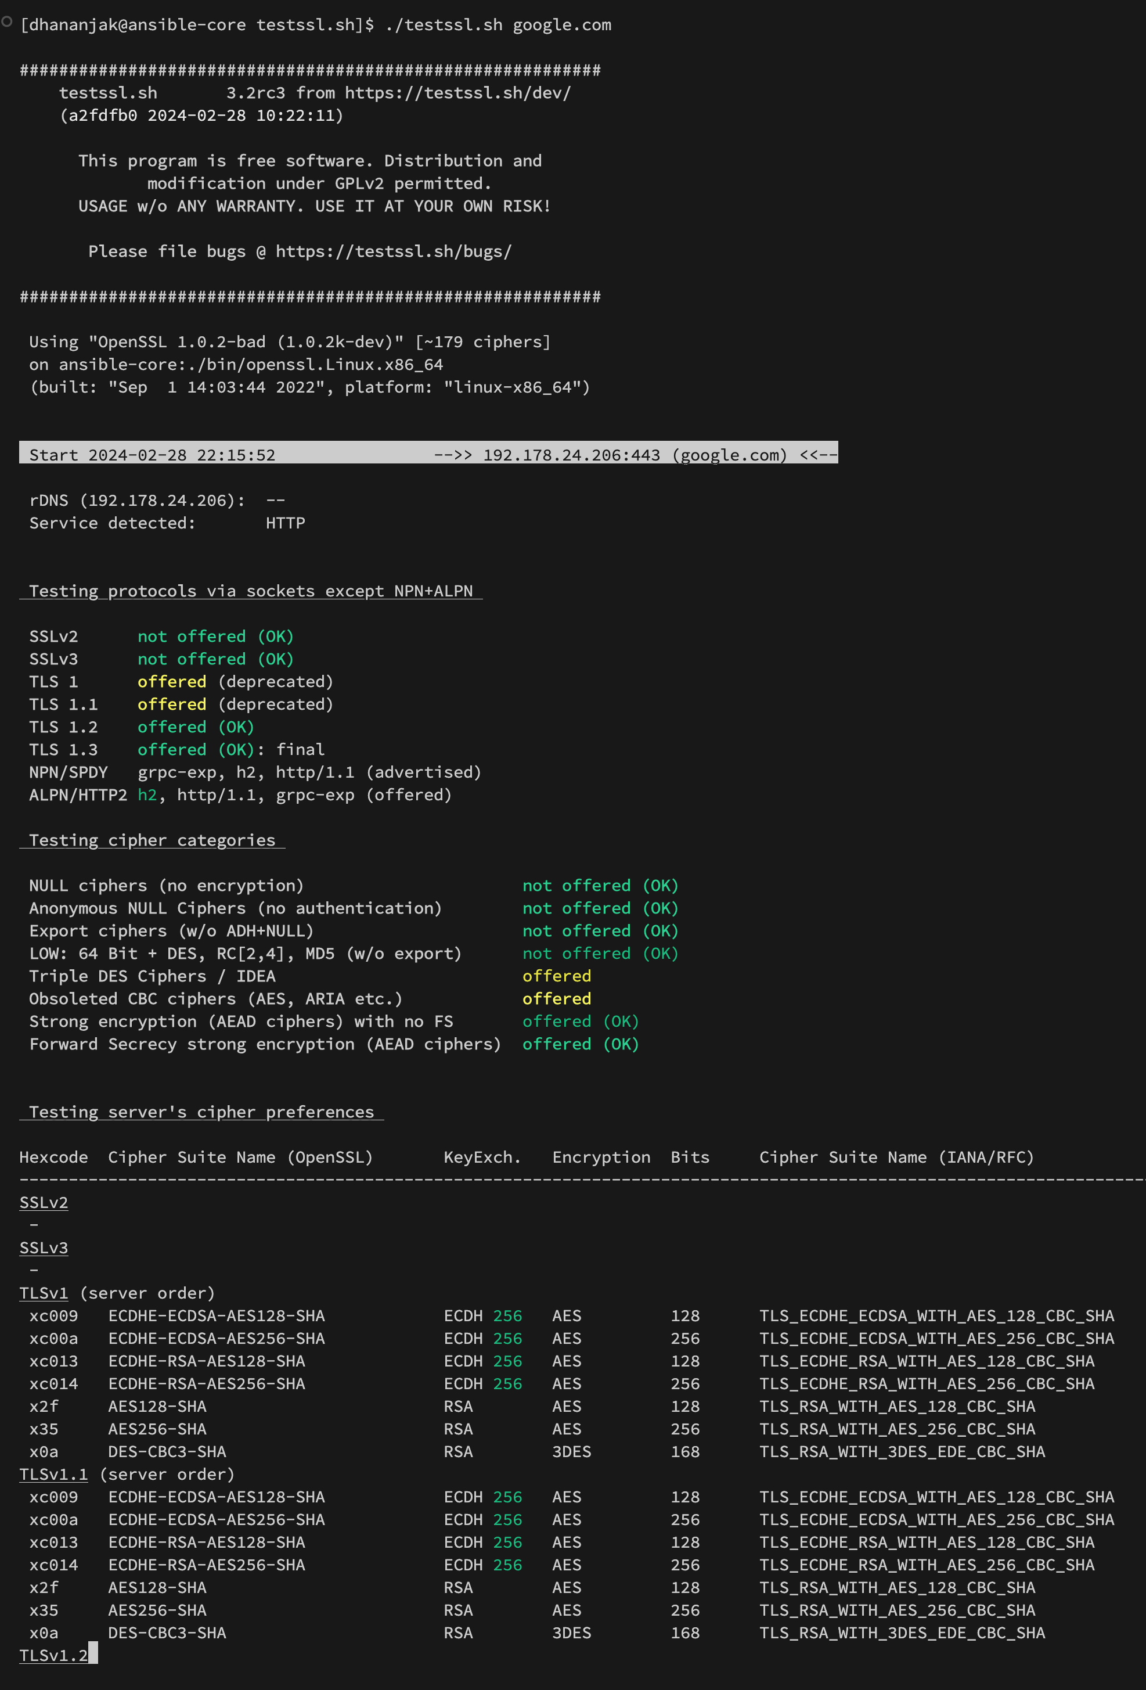This screenshot has height=1690, width=1146.
Task: Click "Anonymous NULL Ciphers (no authentication)" label
Action: [x=236, y=908]
